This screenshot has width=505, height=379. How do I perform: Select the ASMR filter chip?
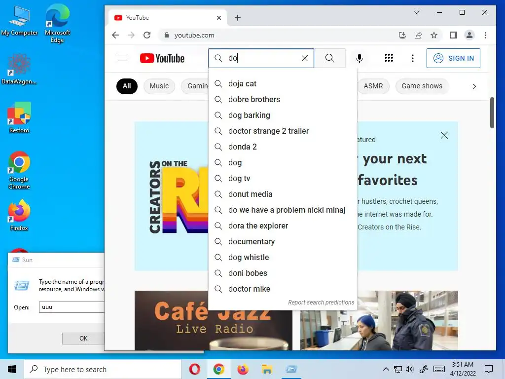pos(373,86)
